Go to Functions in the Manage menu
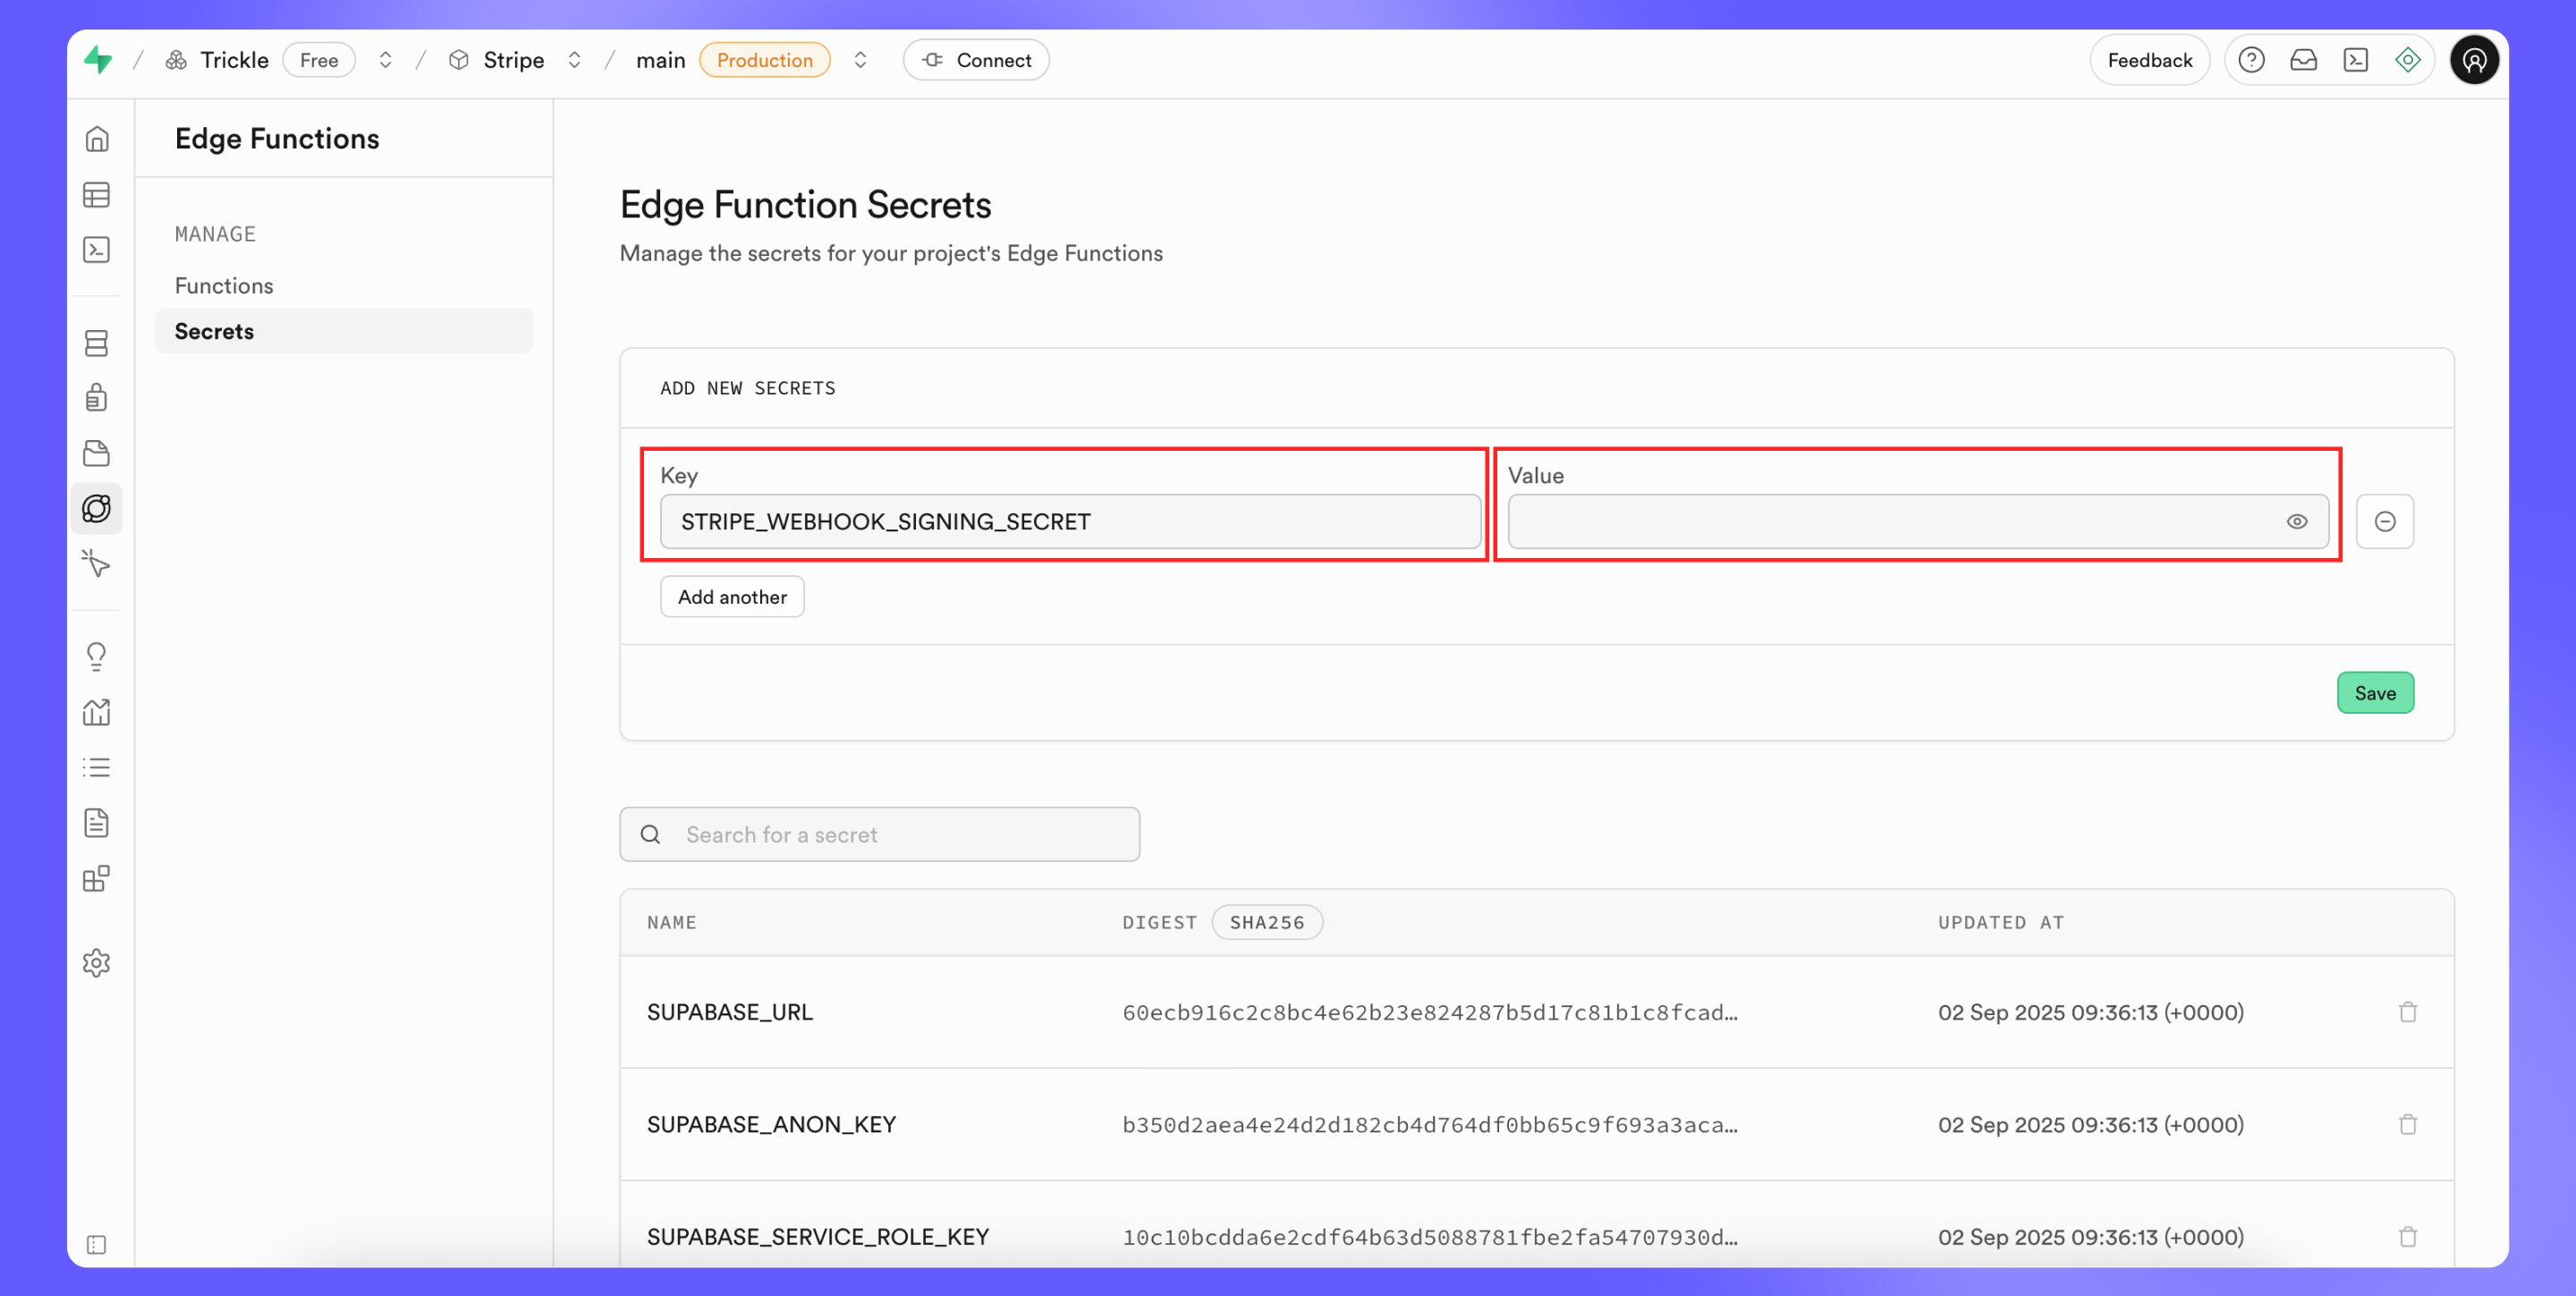Image resolution: width=2576 pixels, height=1296 pixels. [224, 286]
